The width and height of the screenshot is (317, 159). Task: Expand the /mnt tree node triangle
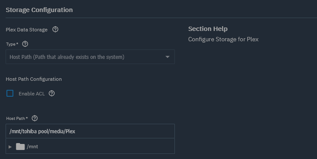[x=10, y=147]
